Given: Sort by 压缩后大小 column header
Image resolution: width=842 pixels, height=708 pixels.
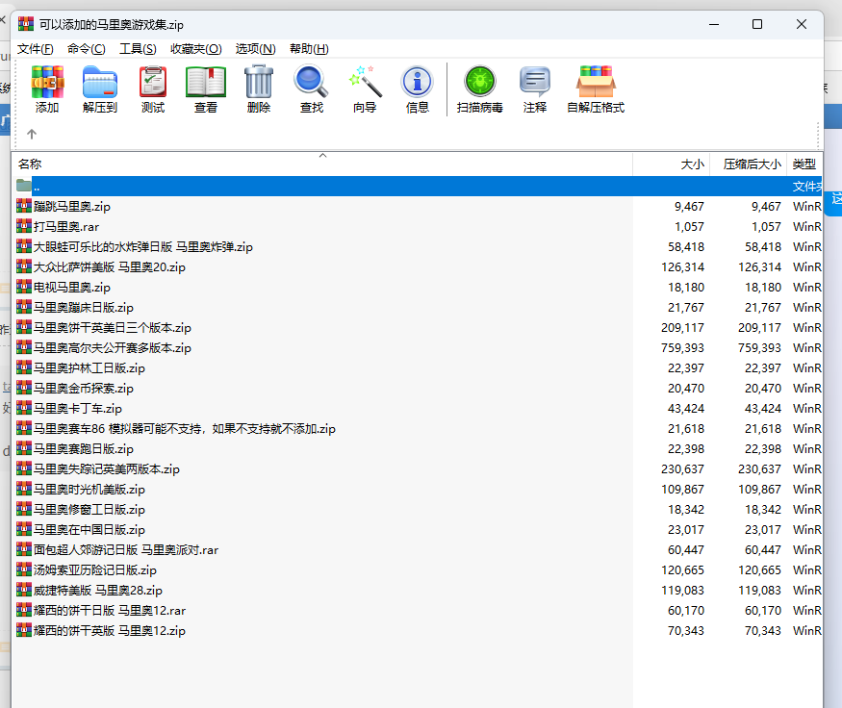Looking at the screenshot, I should (748, 164).
